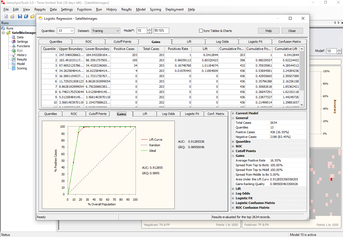
Task: Open the Dataset dropdown showing Training
Action: (x=106, y=31)
